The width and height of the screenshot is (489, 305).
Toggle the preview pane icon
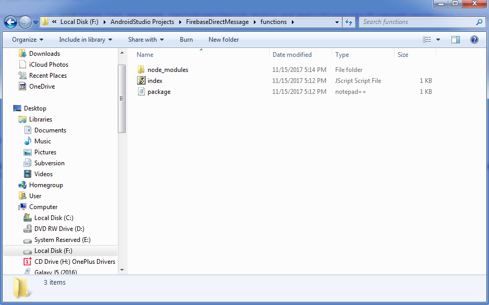pos(456,40)
